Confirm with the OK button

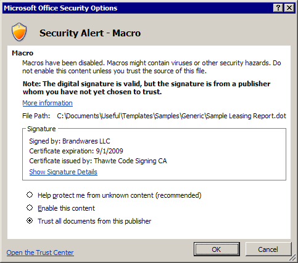tap(217, 249)
